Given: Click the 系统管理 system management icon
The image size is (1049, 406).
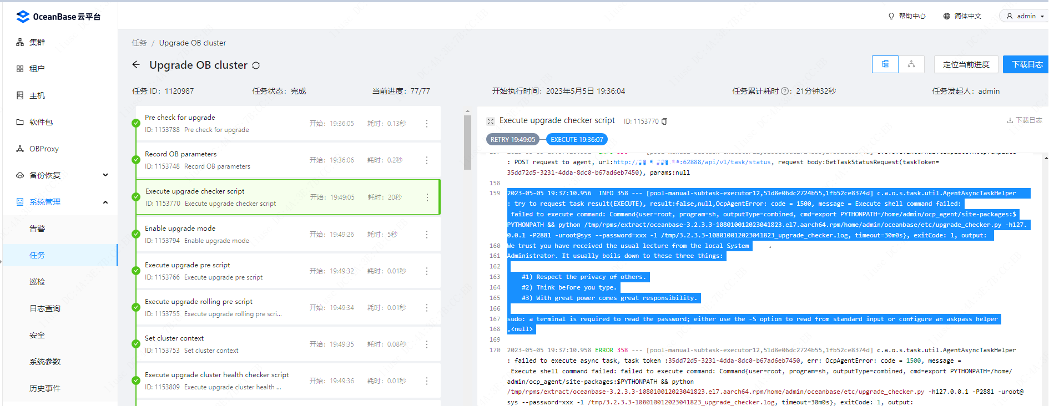Looking at the screenshot, I should [x=20, y=202].
